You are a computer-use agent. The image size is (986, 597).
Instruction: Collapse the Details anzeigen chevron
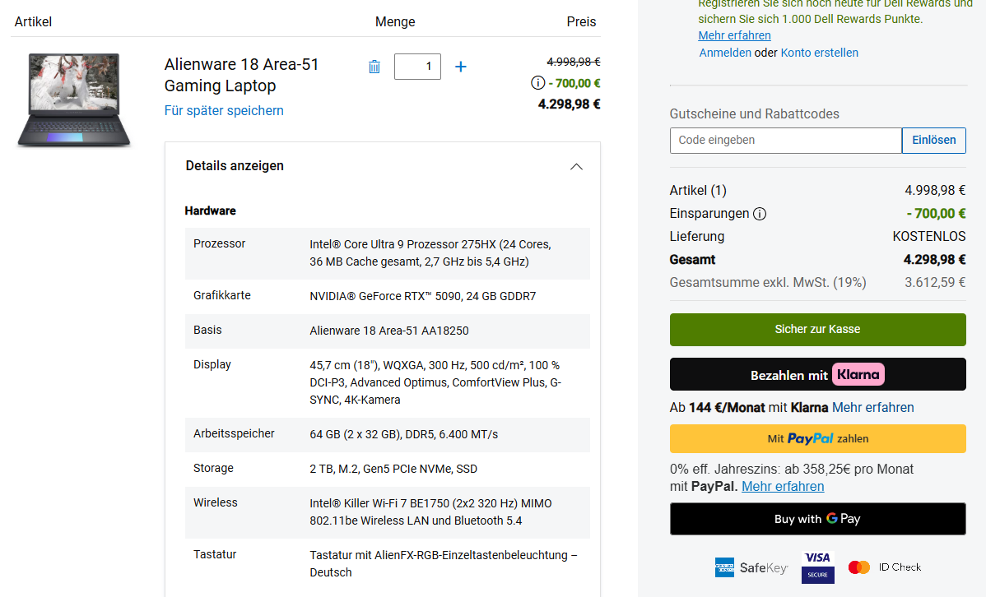click(576, 166)
